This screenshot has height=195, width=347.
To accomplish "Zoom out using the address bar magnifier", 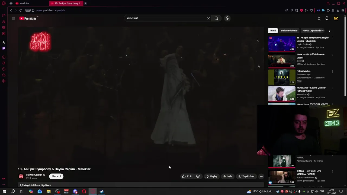I will 287,10.
